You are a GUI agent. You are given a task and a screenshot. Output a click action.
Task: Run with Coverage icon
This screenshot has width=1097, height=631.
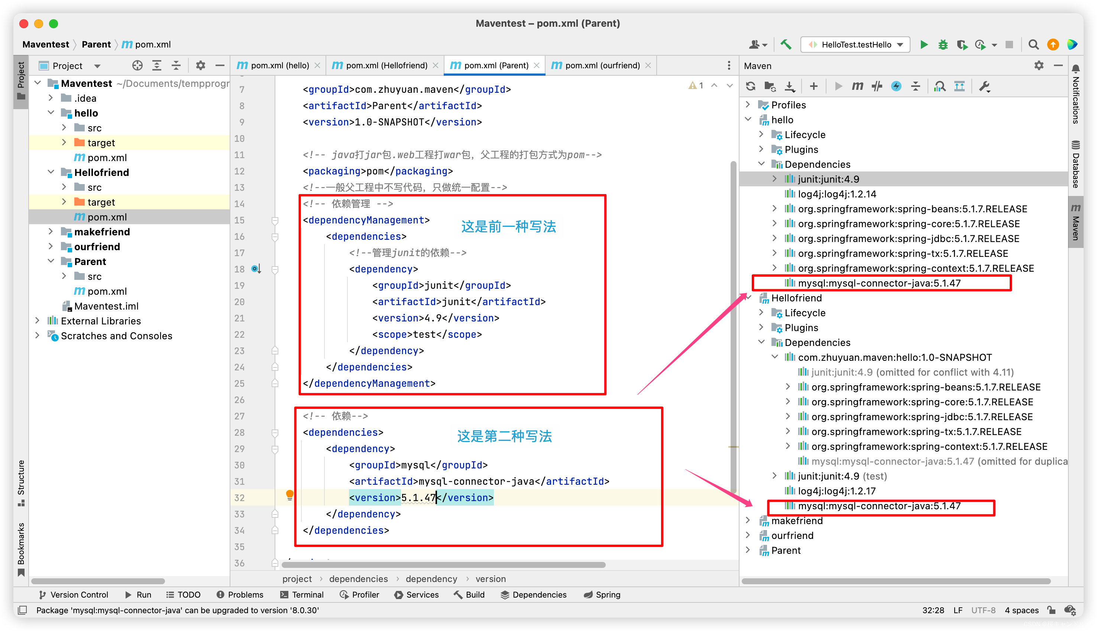962,45
